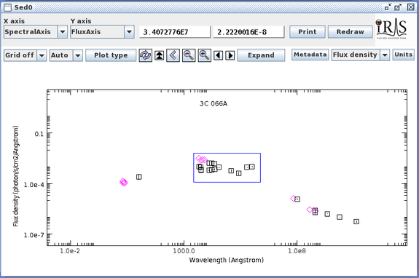Open the Auto dropdown arrow
The width and height of the screenshot is (419, 278).
(78, 55)
